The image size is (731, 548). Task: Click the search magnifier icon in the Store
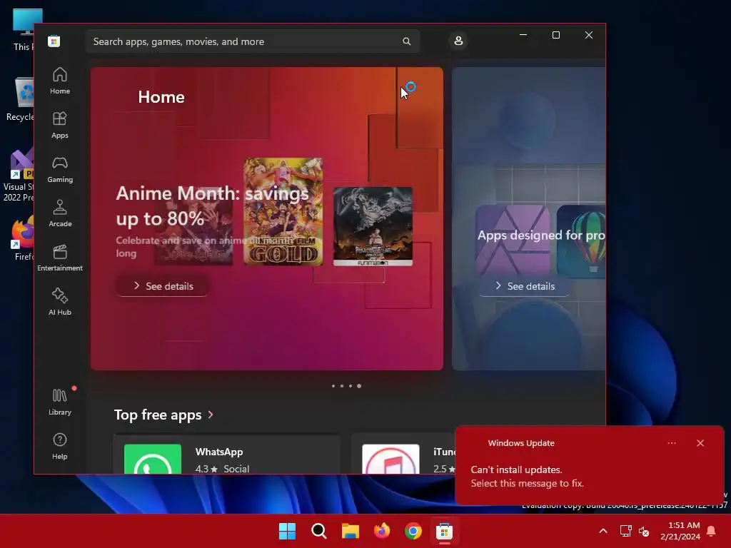click(406, 41)
